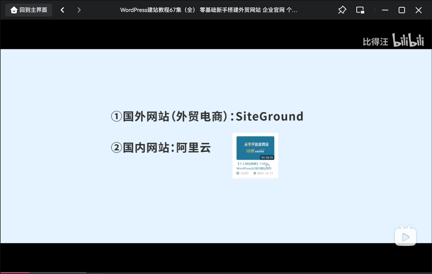Switch to mini picture-in-picture window mode
The width and height of the screenshot is (432, 274).
coord(360,10)
